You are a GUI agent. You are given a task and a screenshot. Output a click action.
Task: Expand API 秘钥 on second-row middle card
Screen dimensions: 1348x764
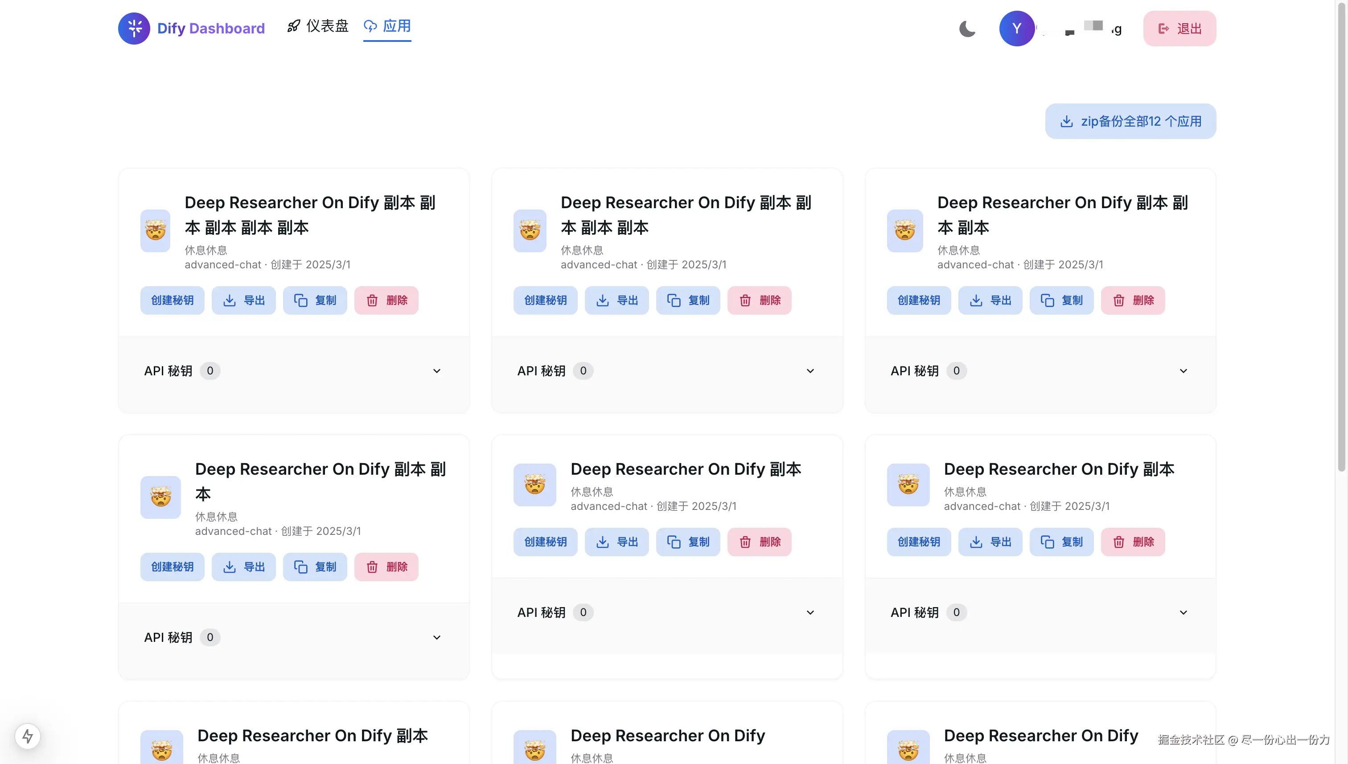coord(810,612)
